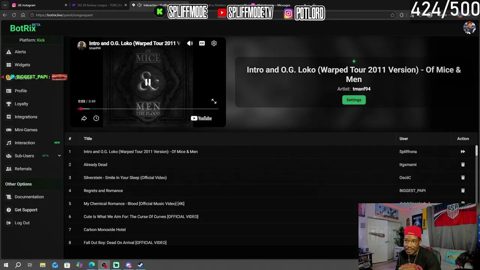Go to the Profile page
Image resolution: width=480 pixels, height=270 pixels.
coord(21,91)
